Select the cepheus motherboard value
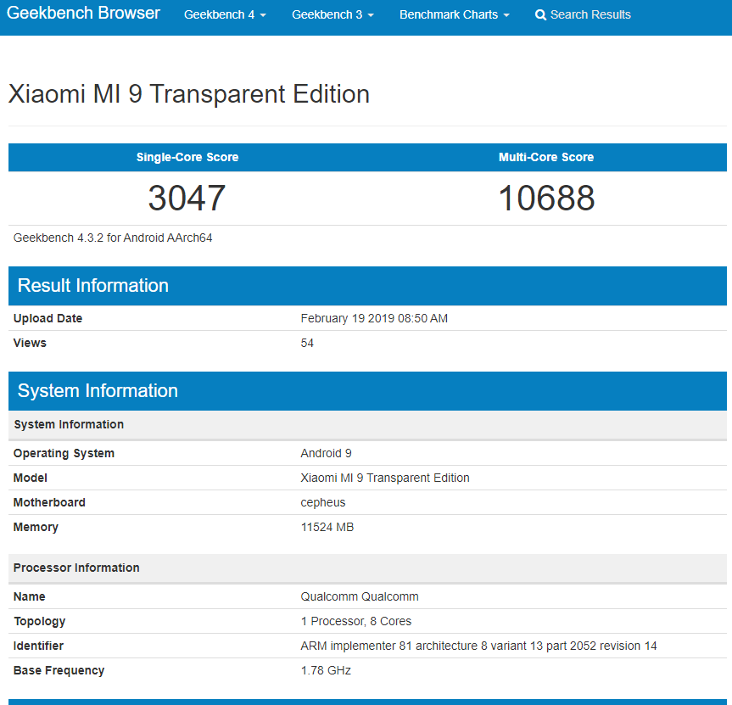Viewport: 732px width, 705px height. [322, 503]
